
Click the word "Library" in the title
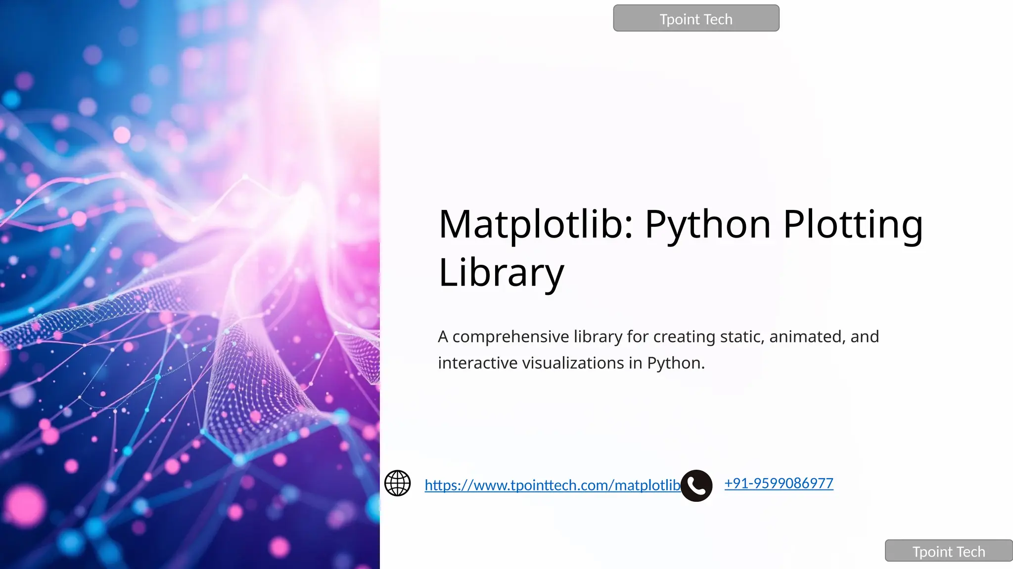pyautogui.click(x=501, y=272)
